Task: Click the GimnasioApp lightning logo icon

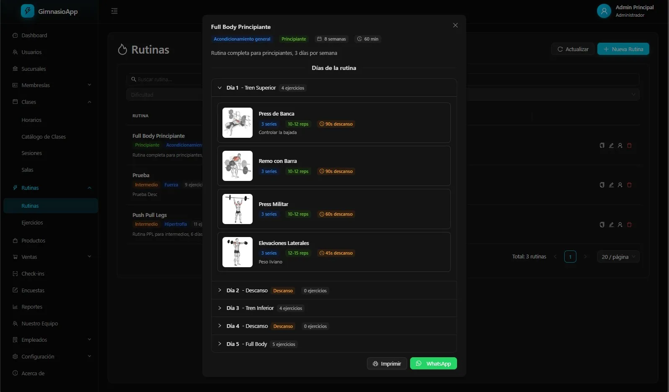Action: (x=28, y=11)
